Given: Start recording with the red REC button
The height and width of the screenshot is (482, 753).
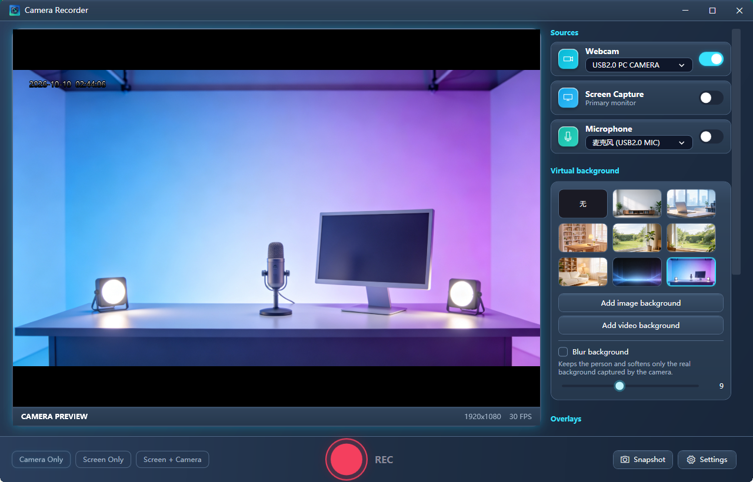Looking at the screenshot, I should point(346,460).
